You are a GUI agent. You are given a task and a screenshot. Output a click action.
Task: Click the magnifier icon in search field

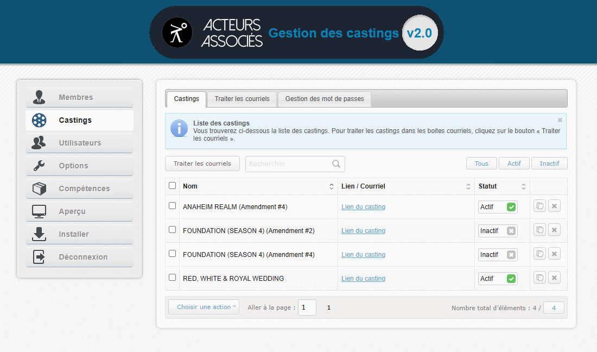point(336,164)
